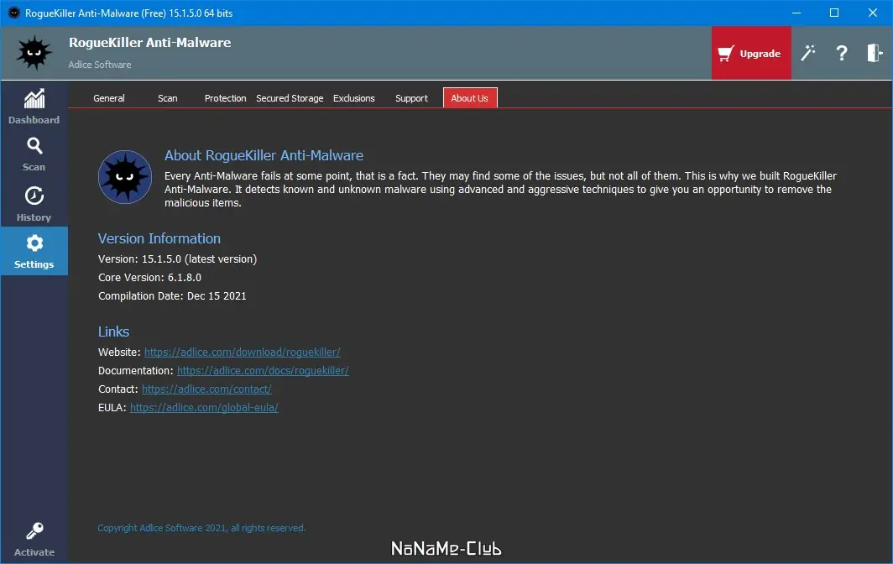Click the exit door icon in header

click(x=875, y=53)
